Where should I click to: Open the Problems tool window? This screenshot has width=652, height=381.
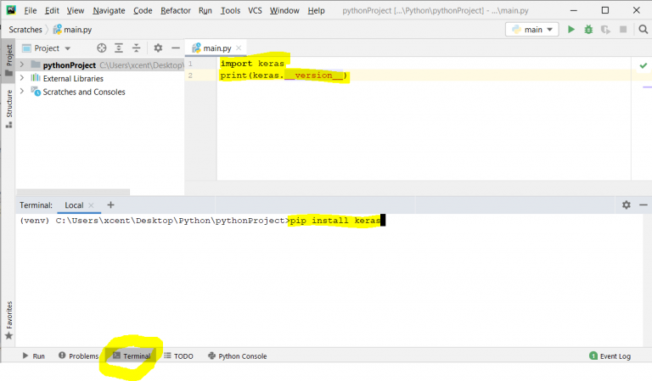pos(79,356)
